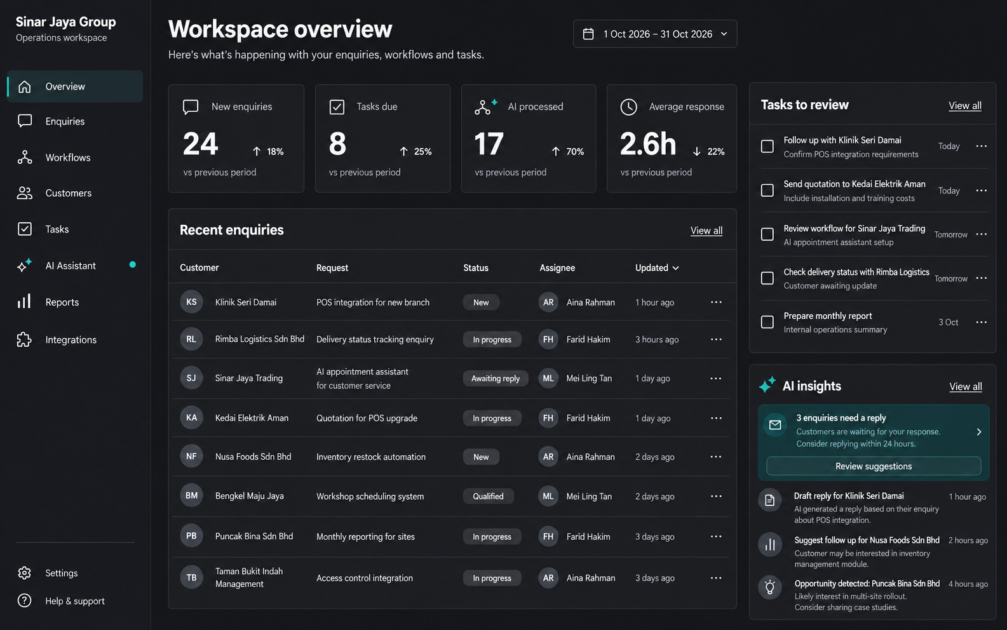Open the date range dropdown 1 Oct – 31 Oct 2026
Screen dimensions: 1007x630
[655, 34]
